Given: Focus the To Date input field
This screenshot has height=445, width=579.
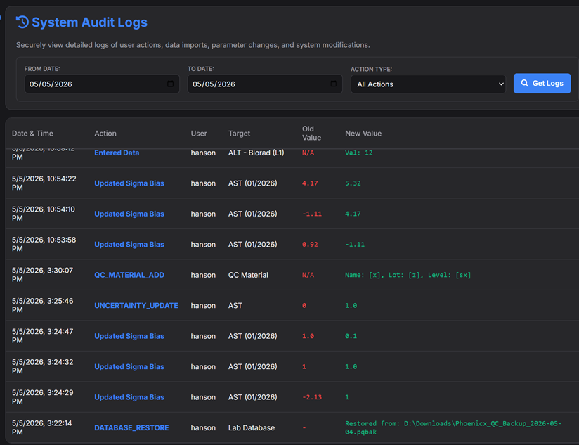Looking at the screenshot, I should coord(265,84).
